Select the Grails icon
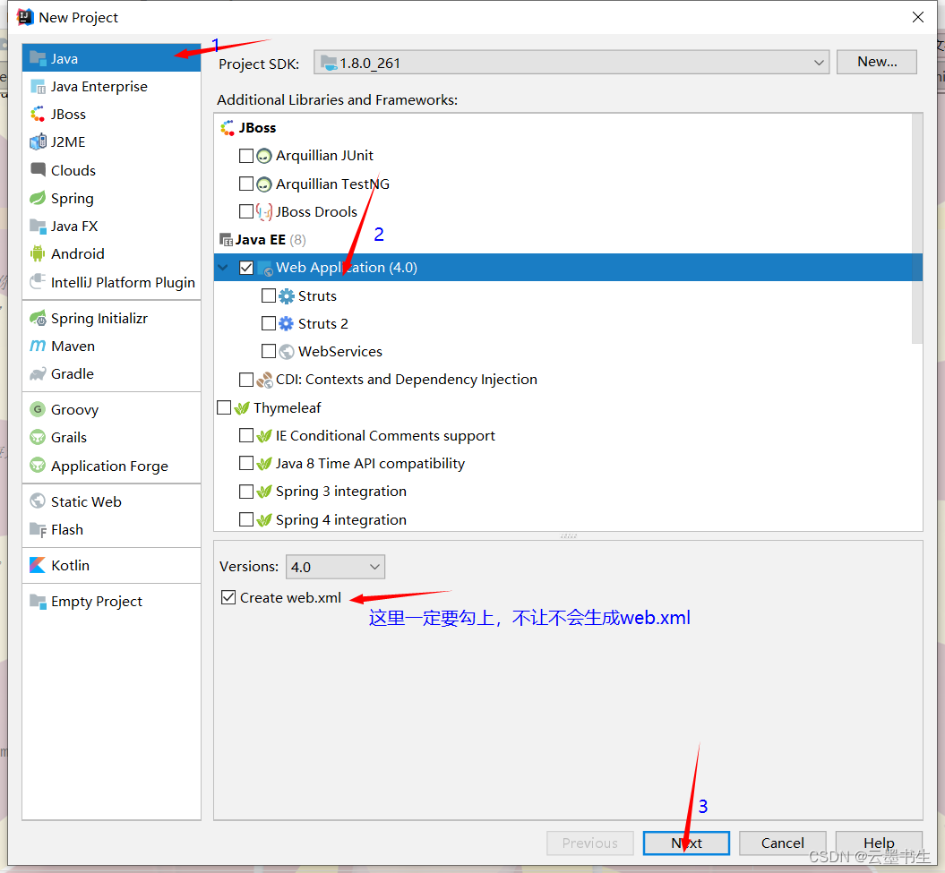 (38, 438)
